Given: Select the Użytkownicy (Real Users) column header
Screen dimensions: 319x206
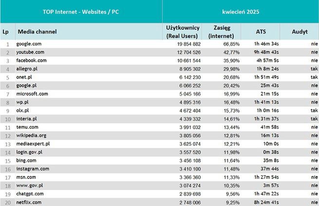Looking at the screenshot, I should click(182, 32).
